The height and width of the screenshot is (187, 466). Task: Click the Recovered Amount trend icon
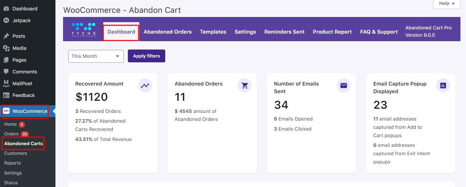[x=145, y=86]
